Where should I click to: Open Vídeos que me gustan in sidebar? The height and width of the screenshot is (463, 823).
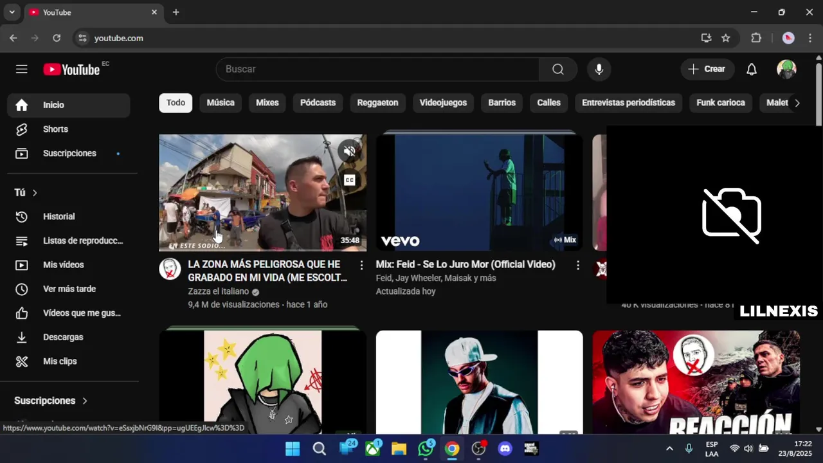pos(69,313)
